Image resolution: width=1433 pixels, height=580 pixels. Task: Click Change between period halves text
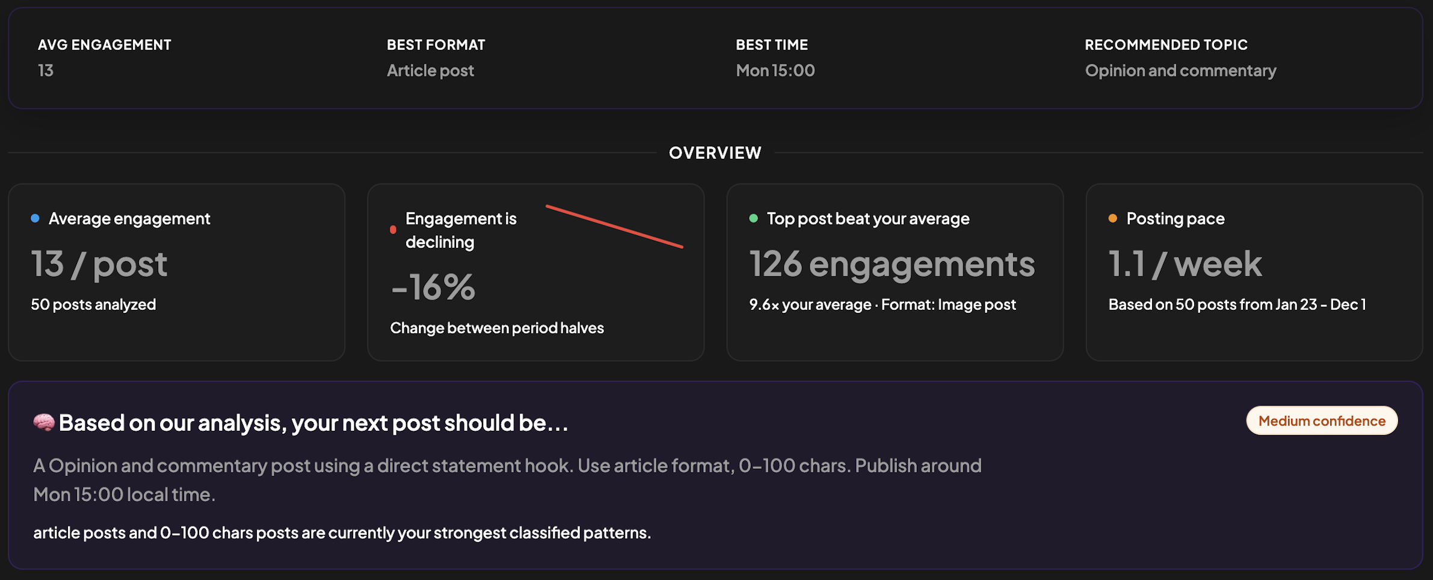[497, 328]
